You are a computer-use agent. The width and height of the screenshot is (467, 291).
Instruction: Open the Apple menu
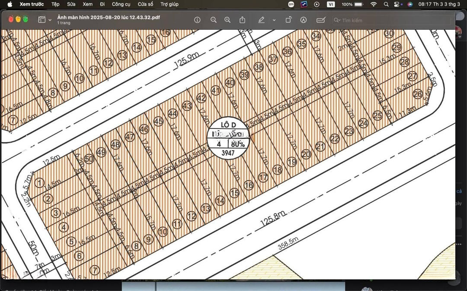[10, 4]
